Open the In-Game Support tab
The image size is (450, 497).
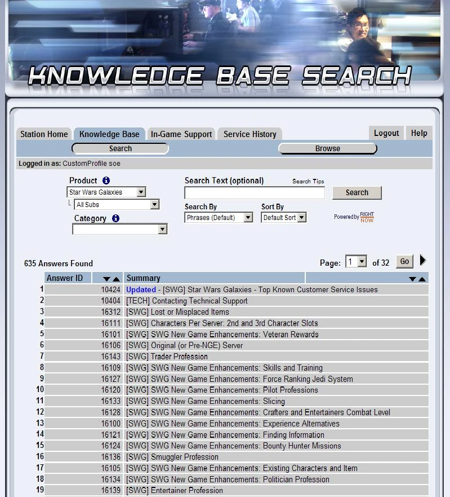click(181, 134)
